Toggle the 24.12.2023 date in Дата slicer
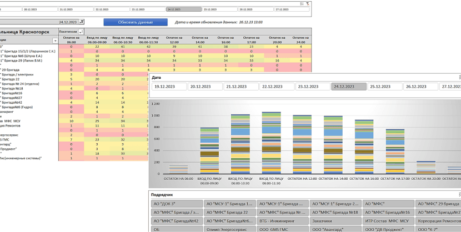Image resolution: width=461 pixels, height=232 pixels. pyautogui.click(x=349, y=87)
